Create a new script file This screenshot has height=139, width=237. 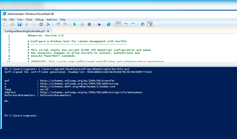click(5, 24)
